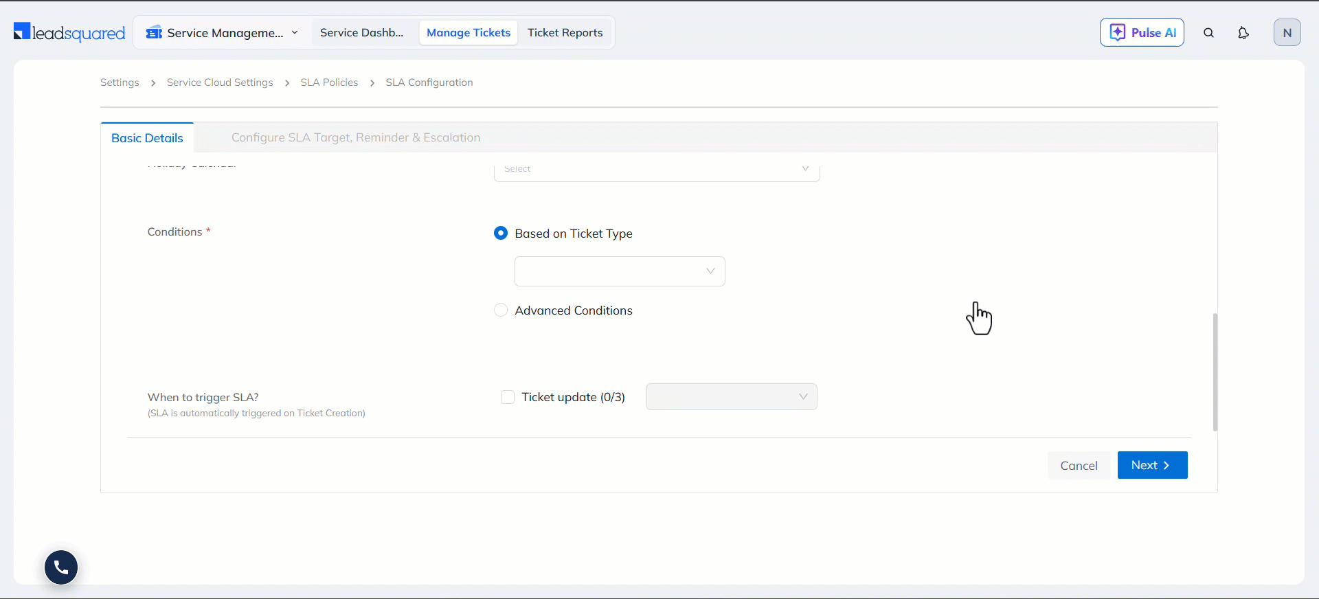This screenshot has width=1319, height=599.
Task: Click the SLA automatically triggered note text
Action: coord(256,413)
